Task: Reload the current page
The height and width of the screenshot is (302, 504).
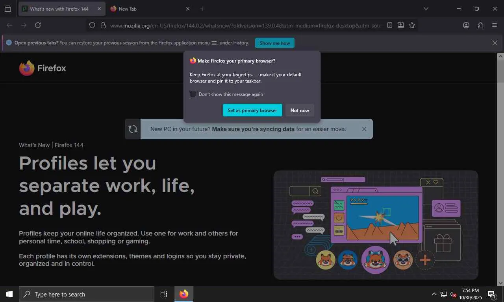Action: pyautogui.click(x=38, y=25)
